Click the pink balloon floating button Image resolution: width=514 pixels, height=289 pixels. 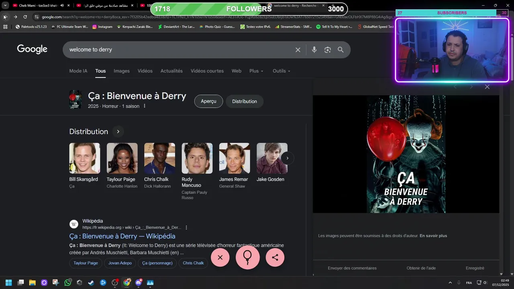[x=247, y=257]
